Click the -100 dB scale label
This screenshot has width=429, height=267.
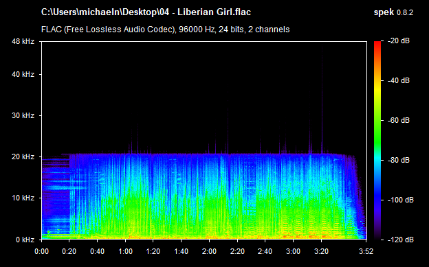pyautogui.click(x=401, y=200)
